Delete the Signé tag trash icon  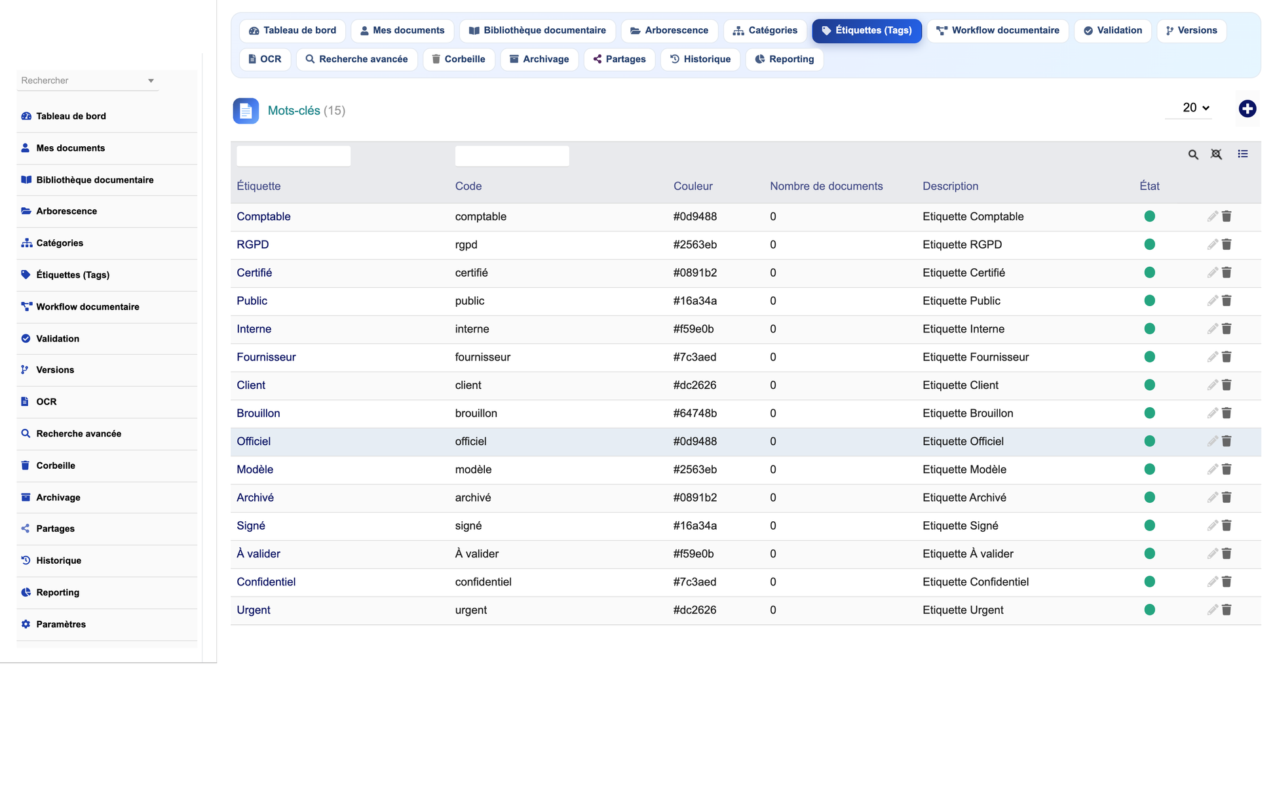click(x=1227, y=526)
